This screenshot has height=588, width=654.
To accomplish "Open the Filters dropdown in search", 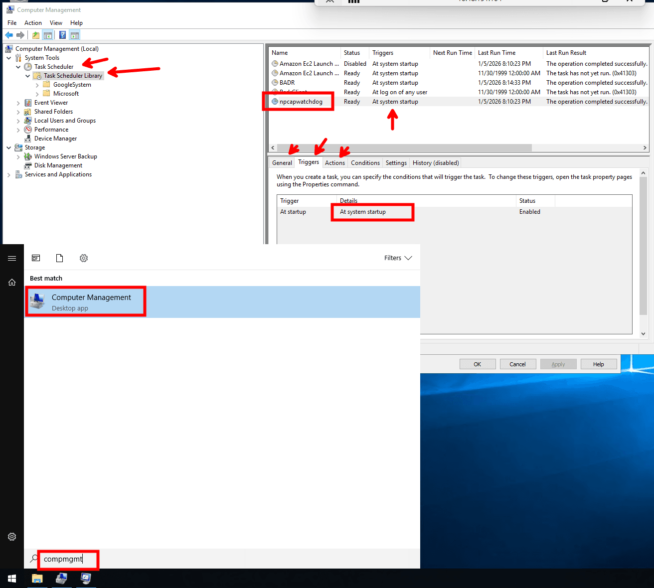I will [x=398, y=258].
